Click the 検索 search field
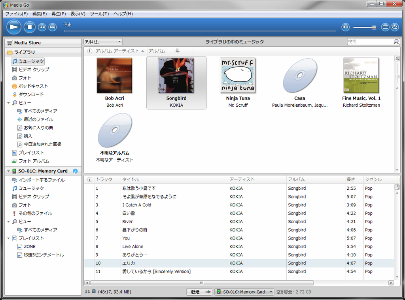 click(370, 42)
